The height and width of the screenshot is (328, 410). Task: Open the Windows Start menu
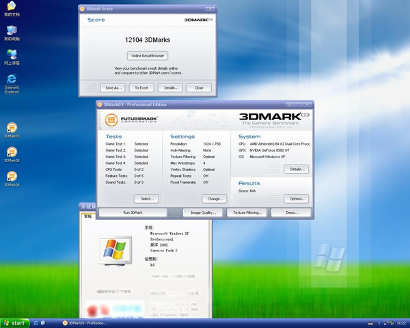pos(14,323)
